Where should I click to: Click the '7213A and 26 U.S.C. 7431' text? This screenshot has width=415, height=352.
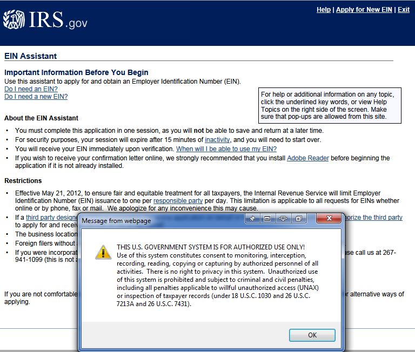(x=154, y=304)
